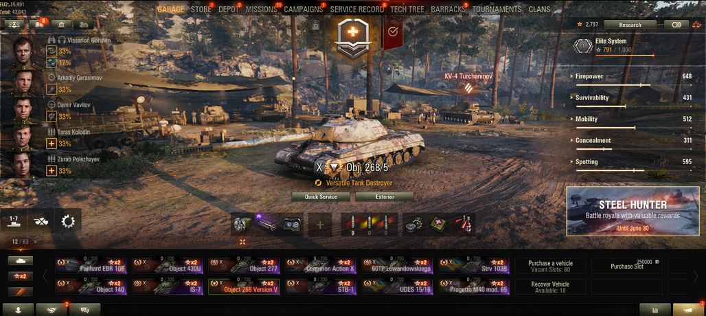Add equipment in the empty plus slot
The height and width of the screenshot is (316, 706).
(x=319, y=225)
